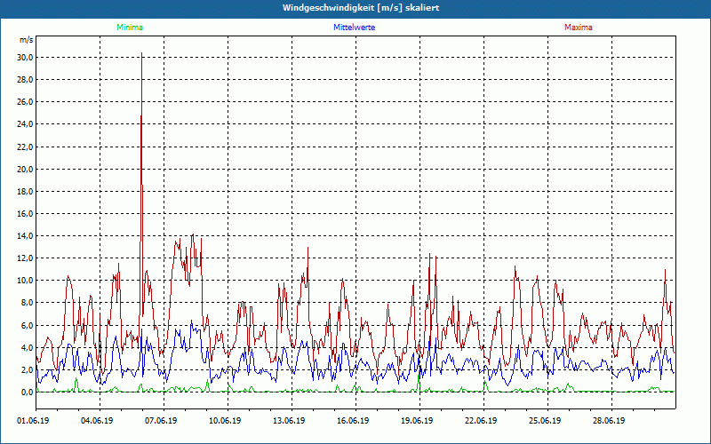
Task: Click the 20,0 y-axis value
Action: (26, 169)
